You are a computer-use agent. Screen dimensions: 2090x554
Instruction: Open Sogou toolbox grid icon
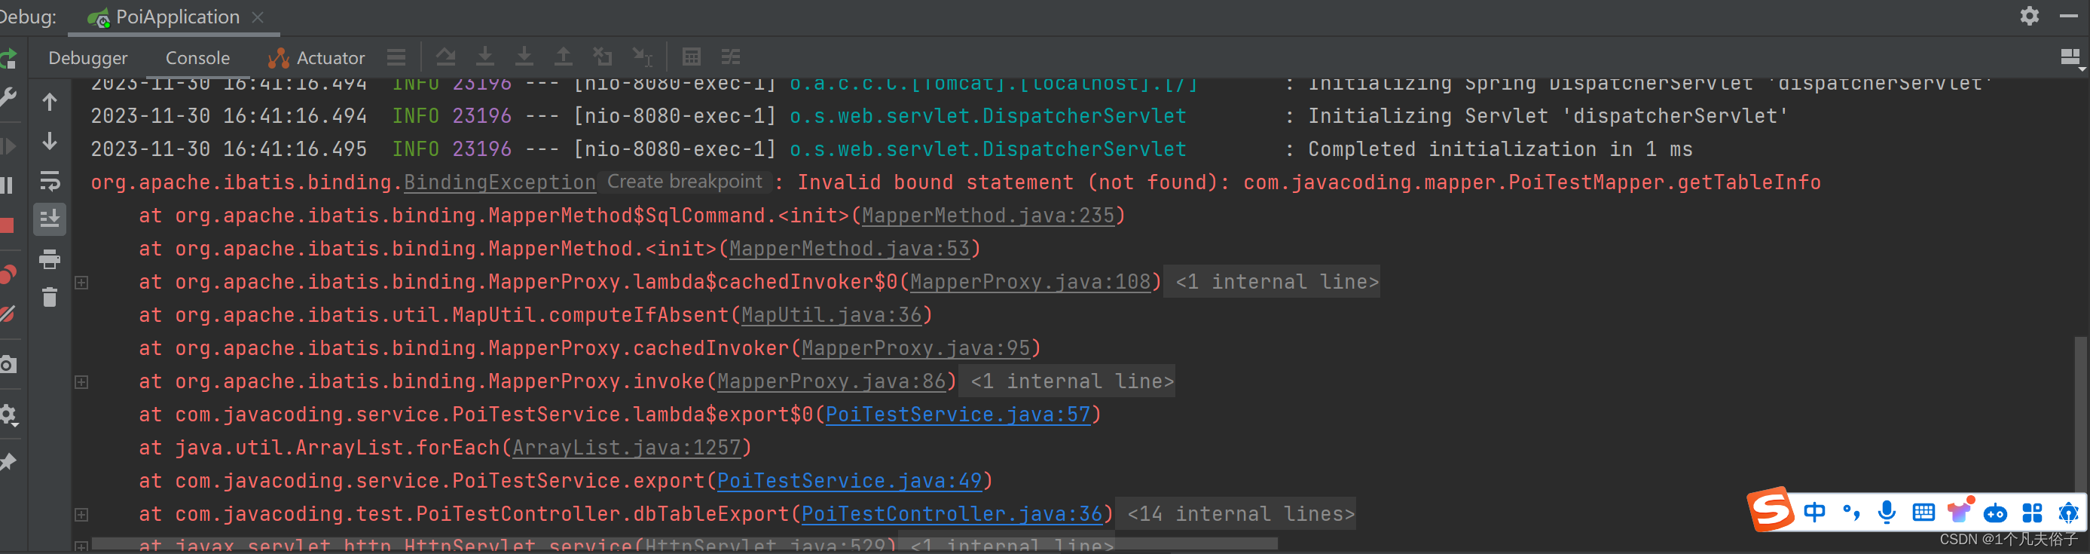pyautogui.click(x=2031, y=513)
